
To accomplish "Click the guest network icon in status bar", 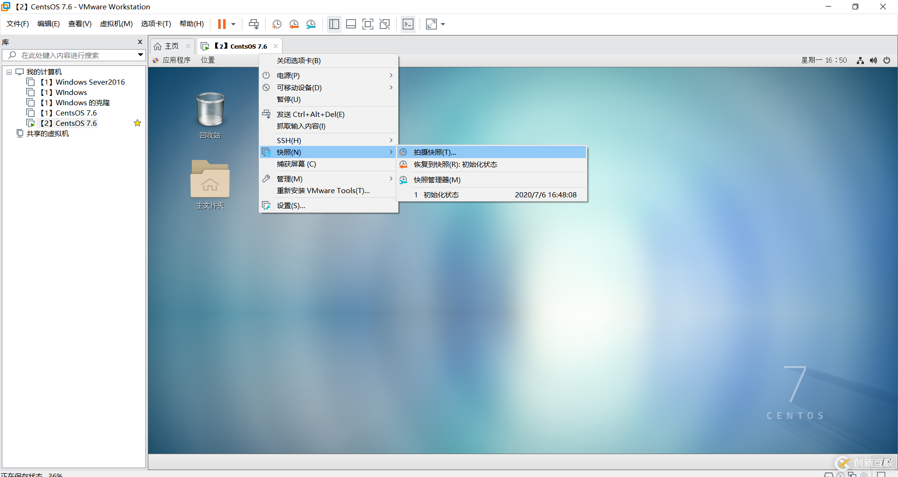I will pos(860,60).
